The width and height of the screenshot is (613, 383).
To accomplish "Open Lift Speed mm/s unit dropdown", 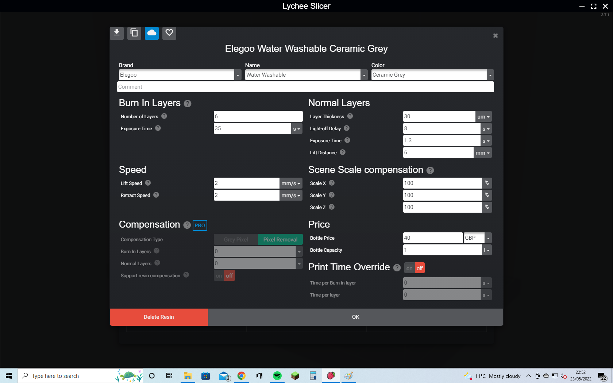I will [x=291, y=183].
